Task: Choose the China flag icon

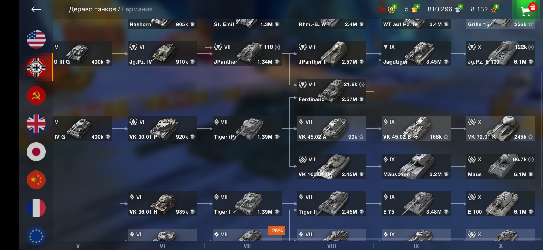Action: pos(36,180)
